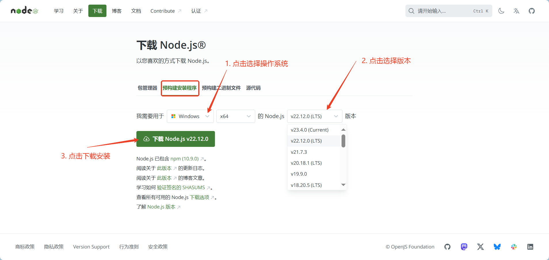This screenshot has width=549, height=260.
Task: Open the language switcher icon
Action: click(516, 11)
